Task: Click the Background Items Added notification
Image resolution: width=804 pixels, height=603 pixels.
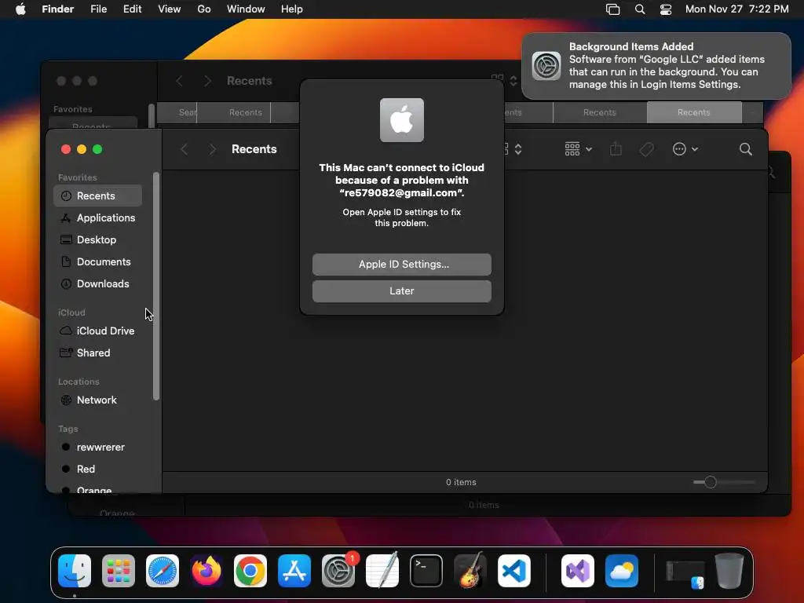Action: point(656,66)
